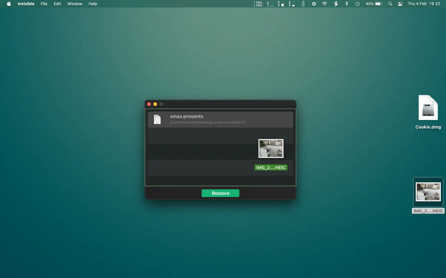This screenshot has height=278, width=446.
Task: Select the xmas presents row in list
Action: (x=220, y=119)
